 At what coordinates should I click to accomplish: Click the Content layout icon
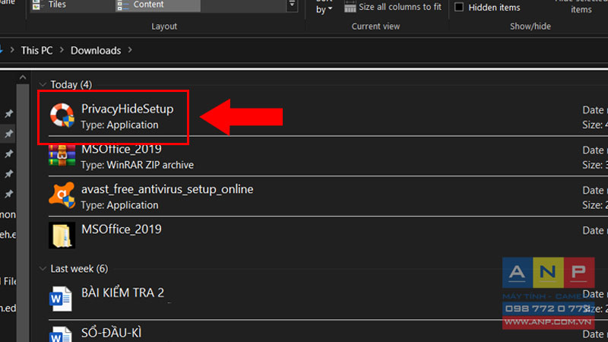click(122, 5)
